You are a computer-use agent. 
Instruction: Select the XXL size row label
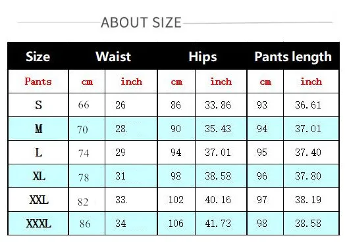coord(39,200)
